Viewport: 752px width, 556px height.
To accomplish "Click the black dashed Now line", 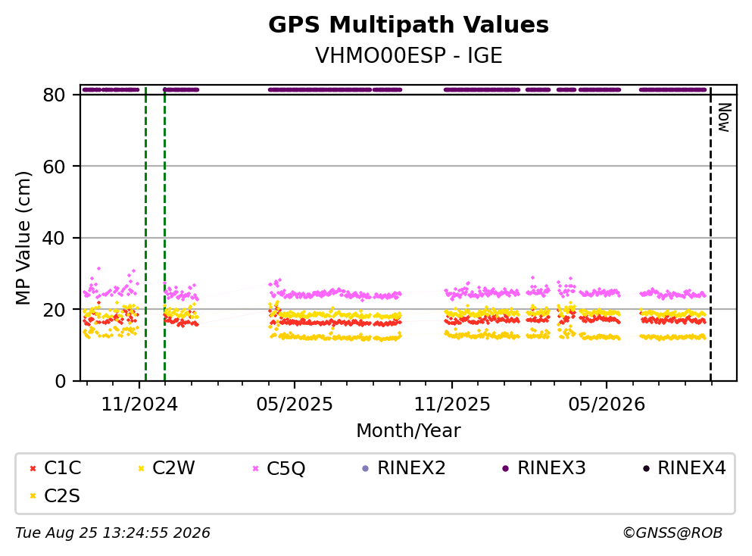I will tap(711, 234).
